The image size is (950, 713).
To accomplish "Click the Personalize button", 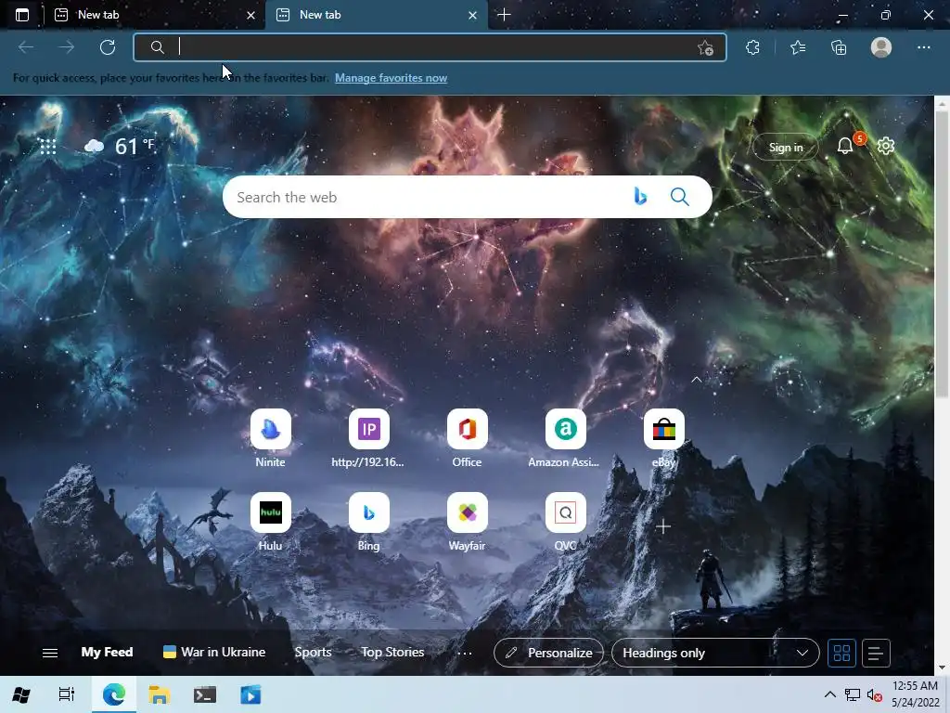I will [548, 653].
